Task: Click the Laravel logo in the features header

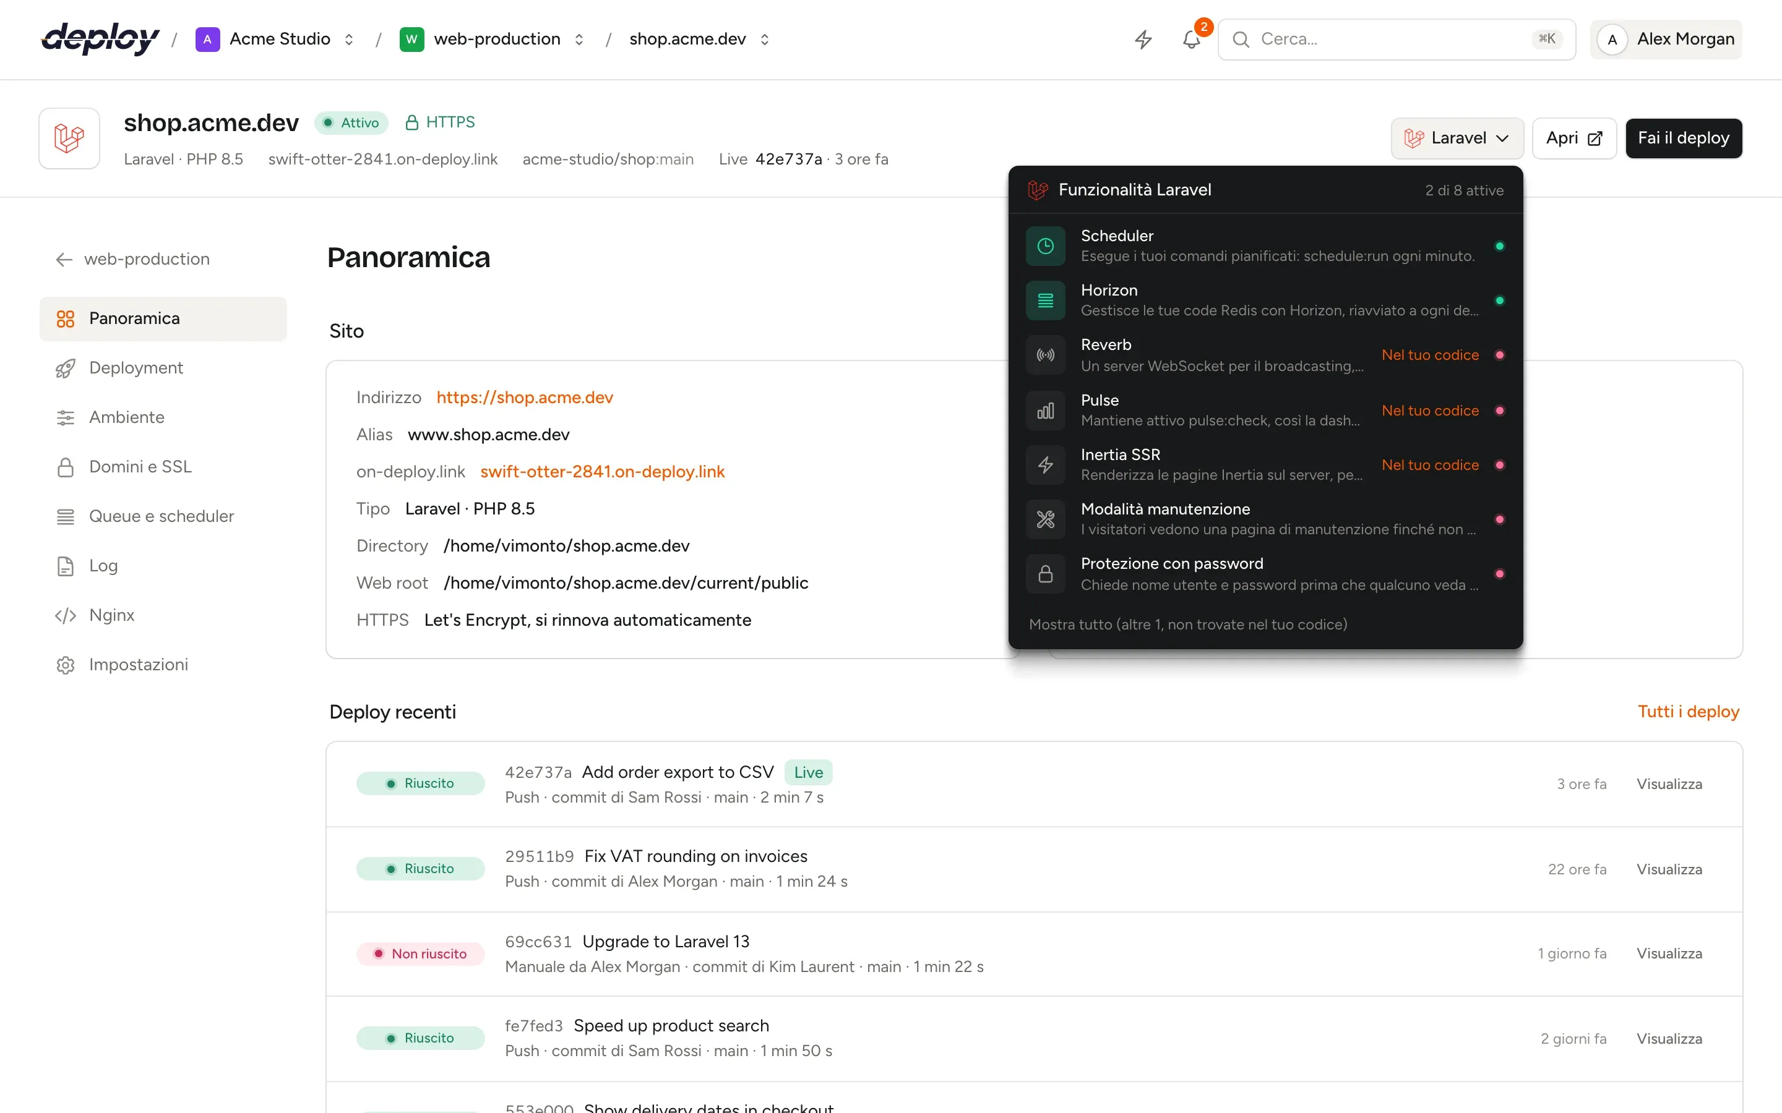Action: click(x=1038, y=190)
